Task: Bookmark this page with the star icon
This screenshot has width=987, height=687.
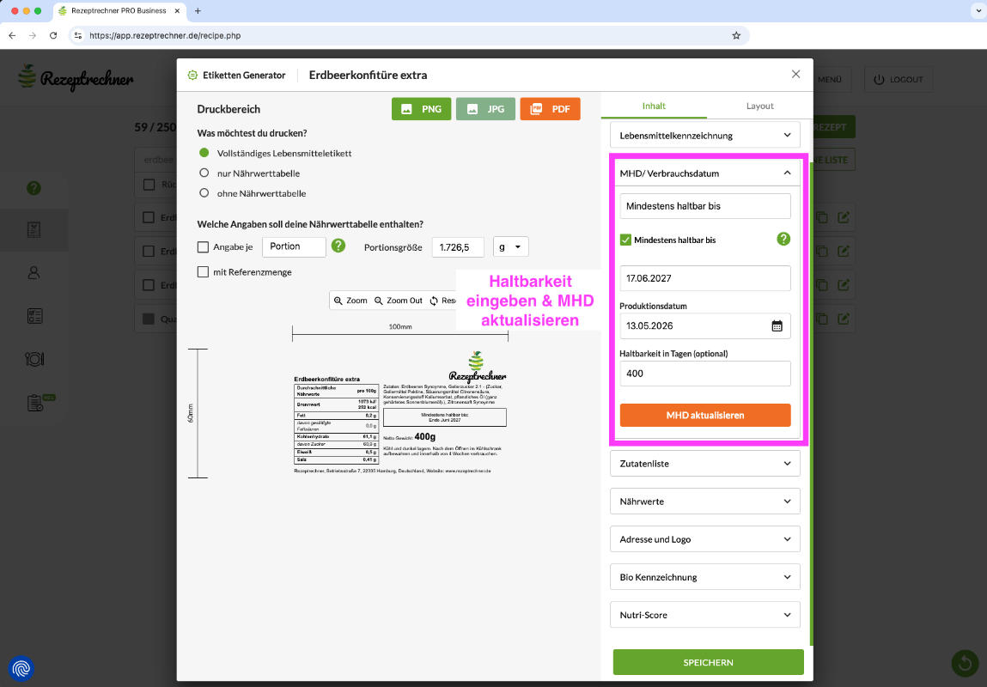Action: point(736,36)
